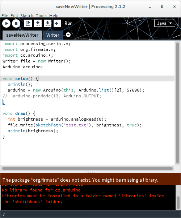Click line number 7 in status bar

pos(4,214)
